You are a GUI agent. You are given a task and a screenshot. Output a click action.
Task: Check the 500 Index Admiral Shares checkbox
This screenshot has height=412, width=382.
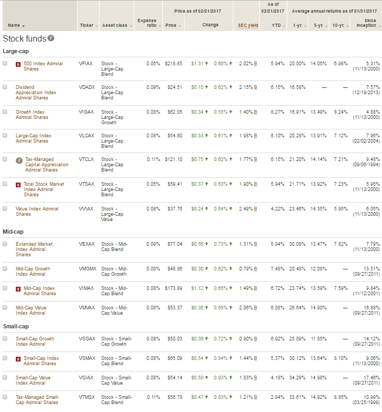5,63
